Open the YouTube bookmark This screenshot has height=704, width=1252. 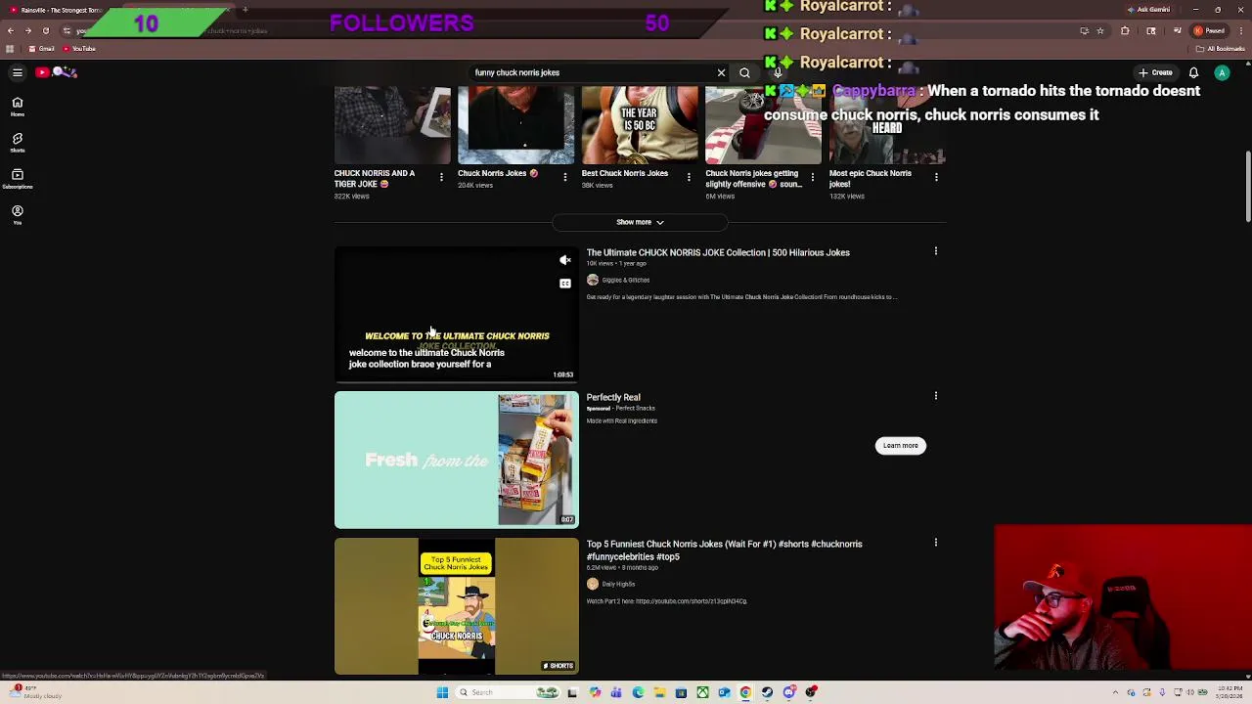[79, 49]
